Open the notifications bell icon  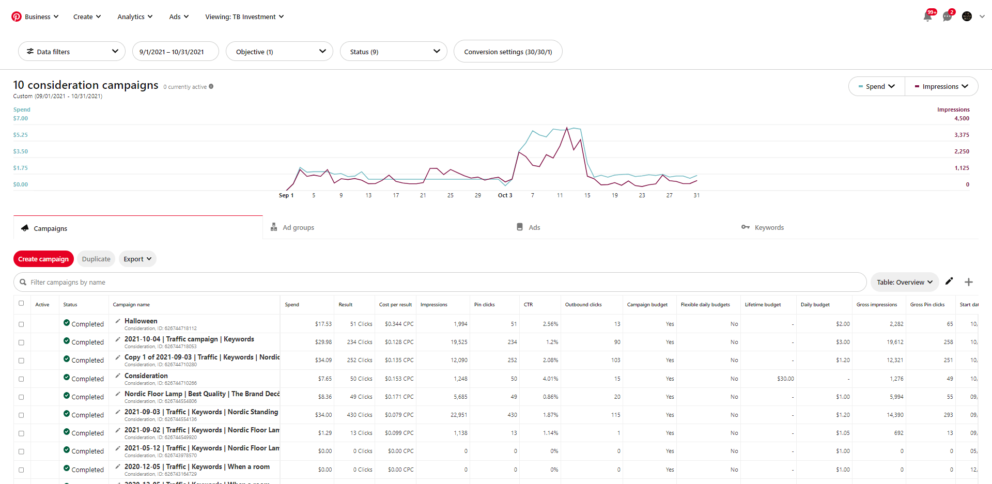(927, 17)
